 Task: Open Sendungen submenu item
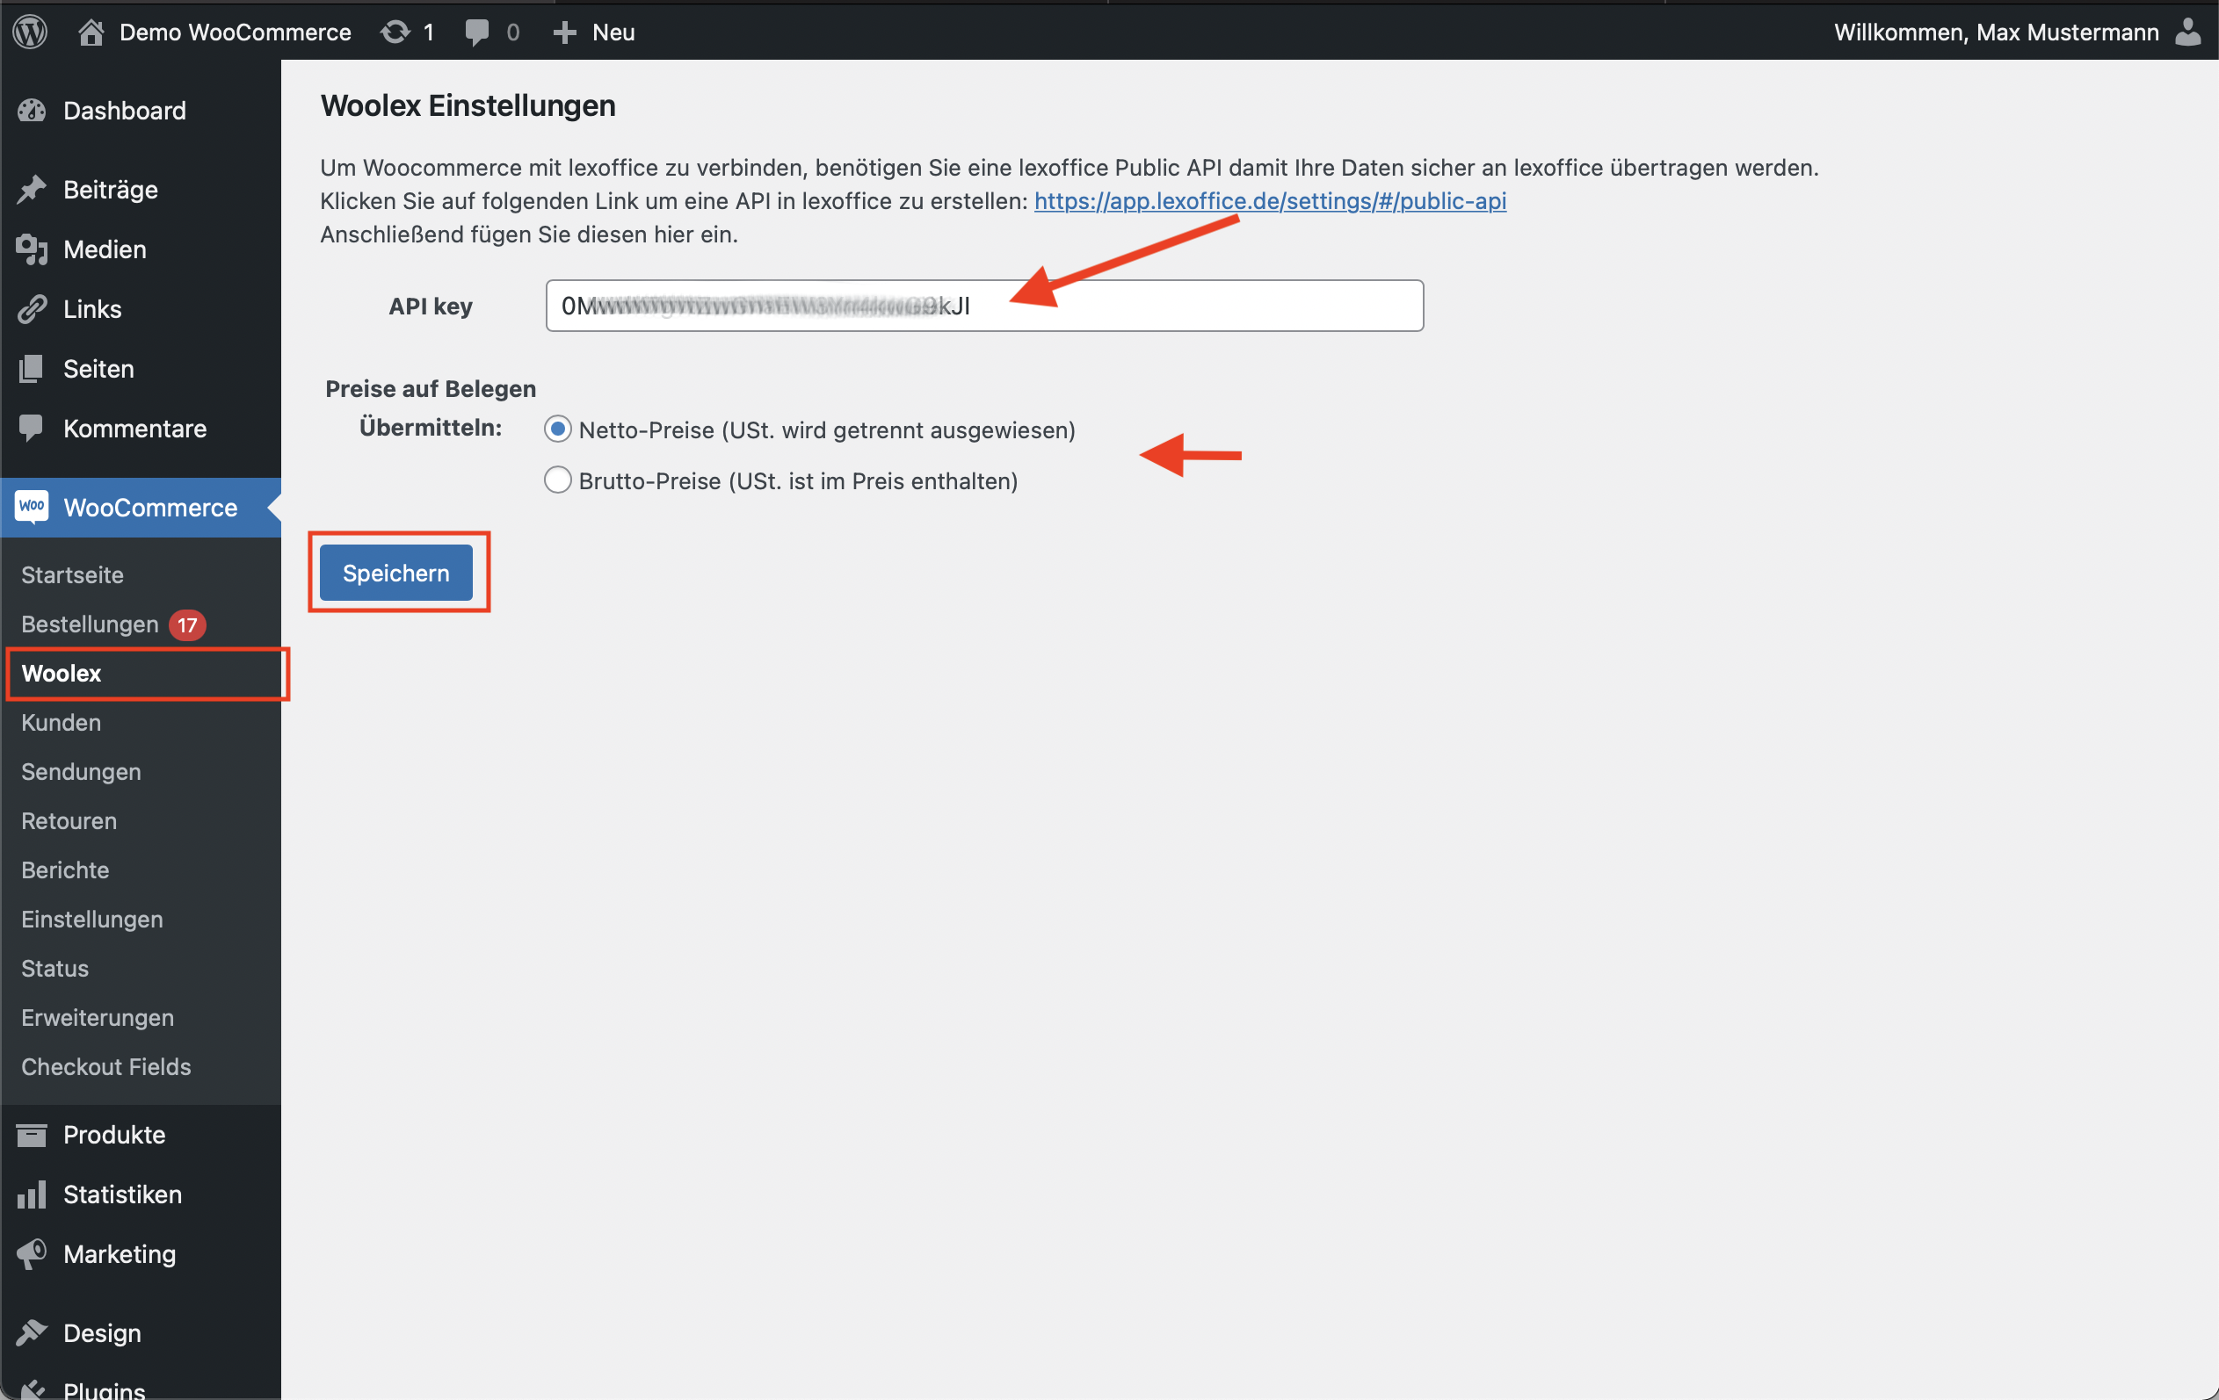[81, 772]
